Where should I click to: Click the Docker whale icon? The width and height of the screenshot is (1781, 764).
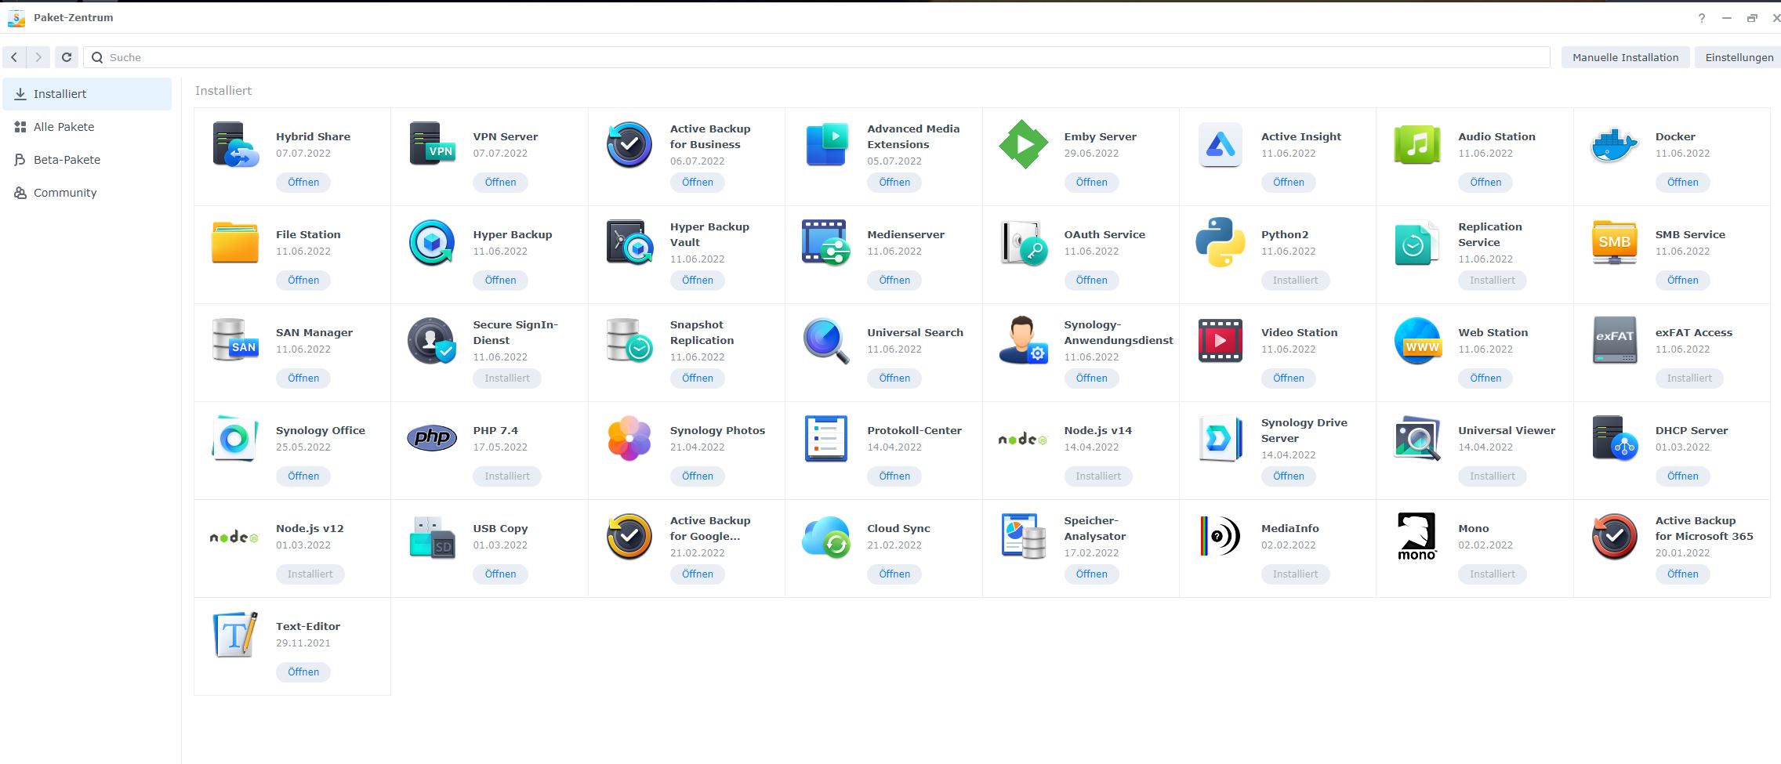pos(1615,144)
